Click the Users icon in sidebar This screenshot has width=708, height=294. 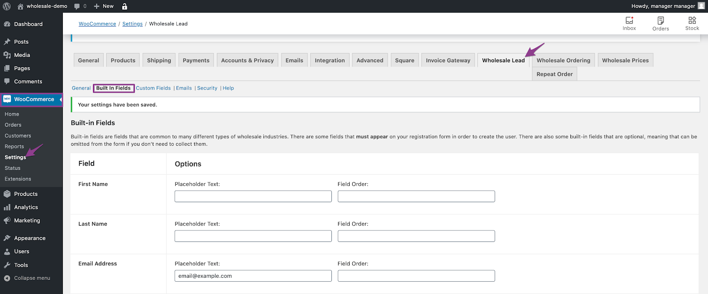(x=7, y=251)
